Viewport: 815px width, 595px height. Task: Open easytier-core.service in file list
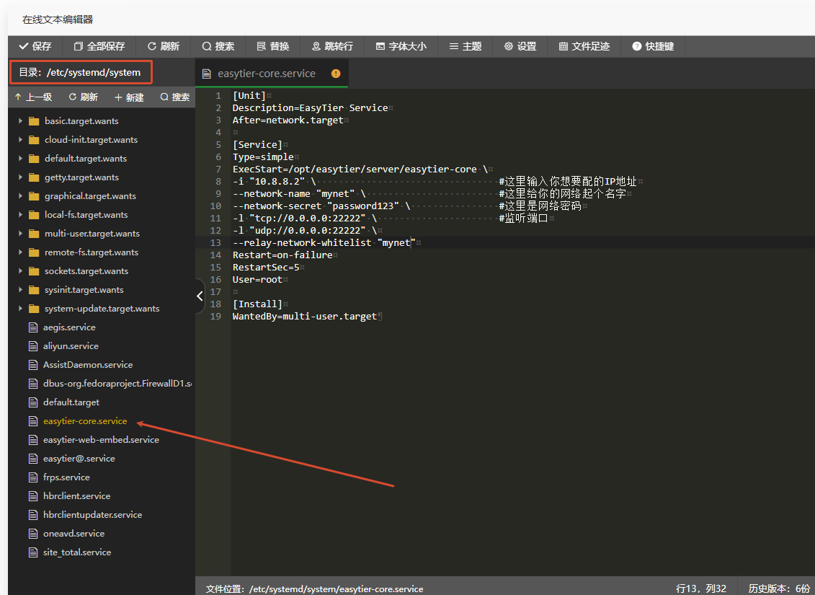pyautogui.click(x=85, y=420)
